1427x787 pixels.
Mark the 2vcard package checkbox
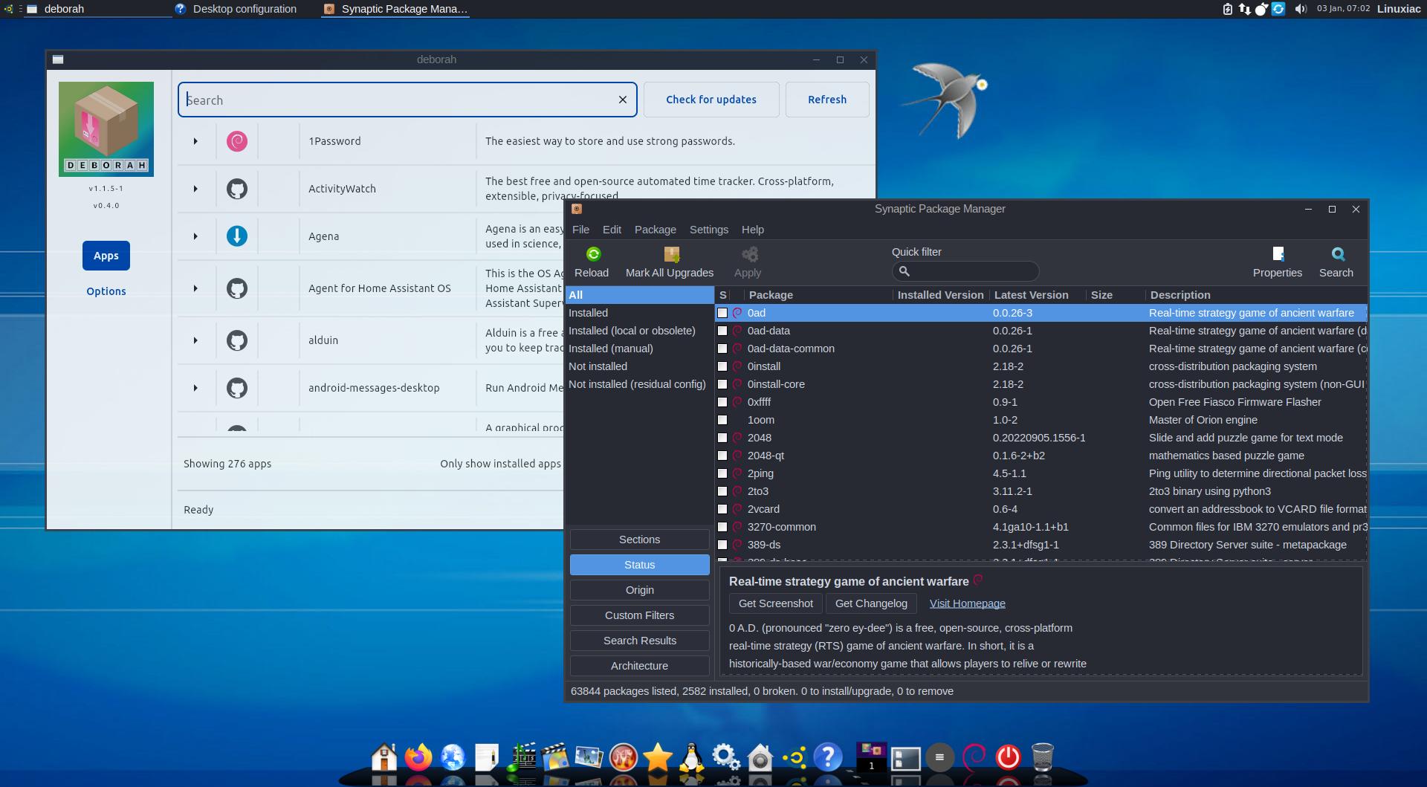[722, 509]
